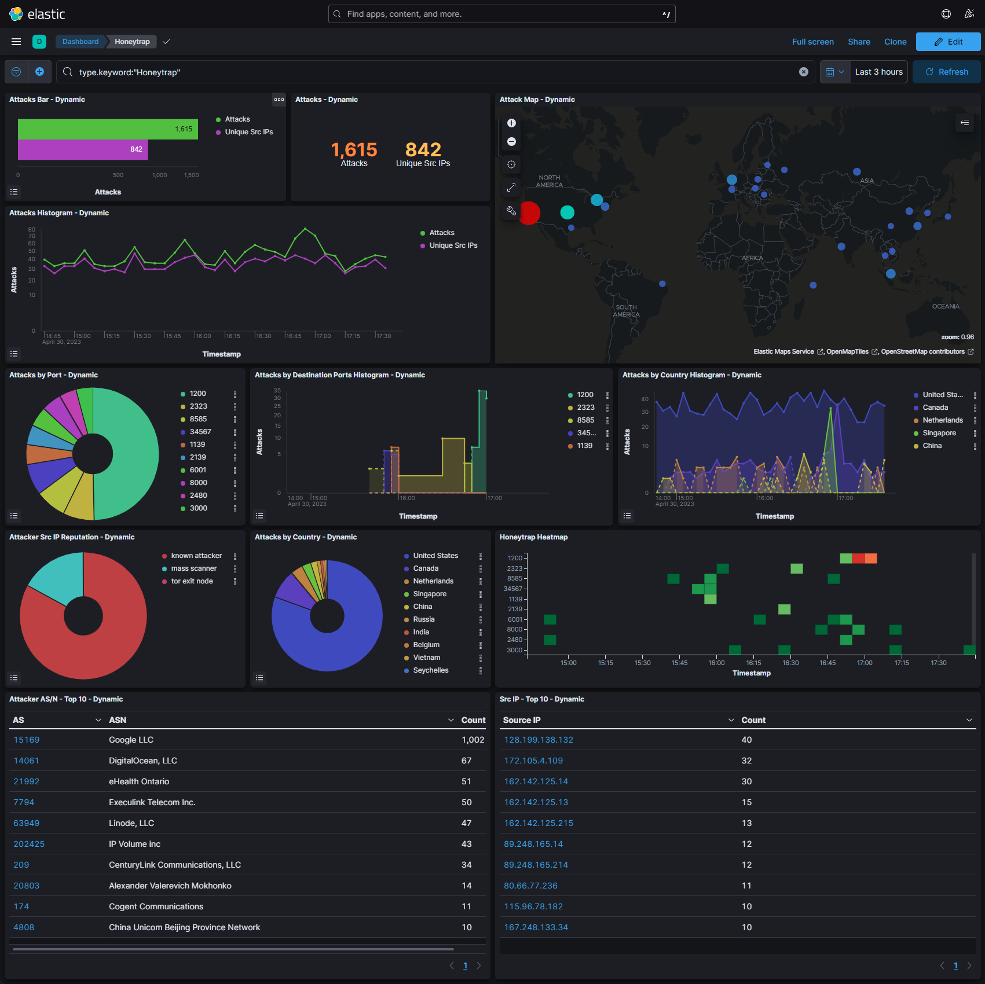Viewport: 985px width, 984px height.
Task: Open the Source IP column sort chevron
Action: point(731,720)
